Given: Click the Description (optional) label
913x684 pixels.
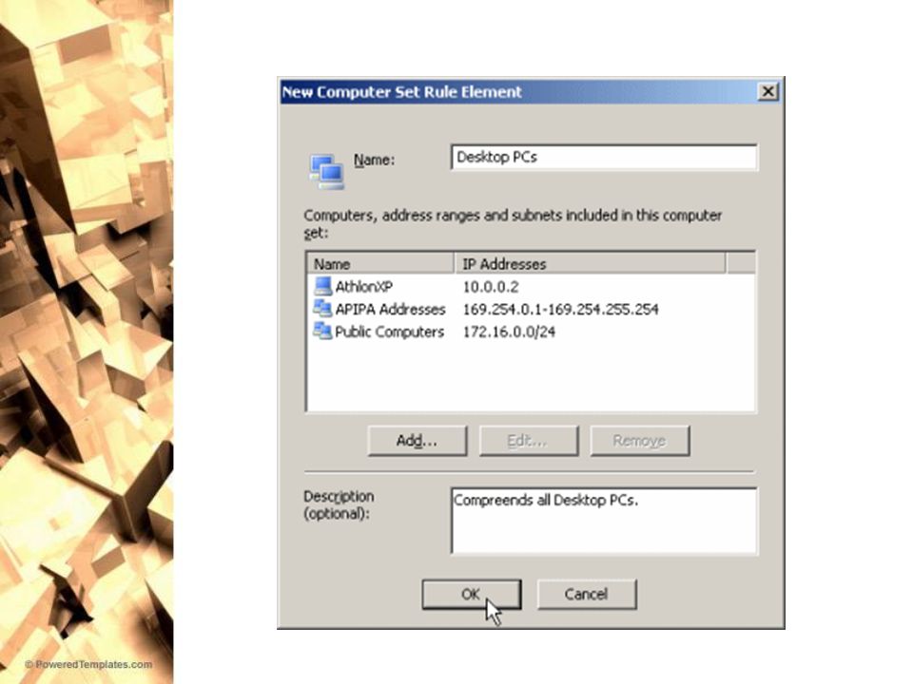Looking at the screenshot, I should click(x=339, y=504).
